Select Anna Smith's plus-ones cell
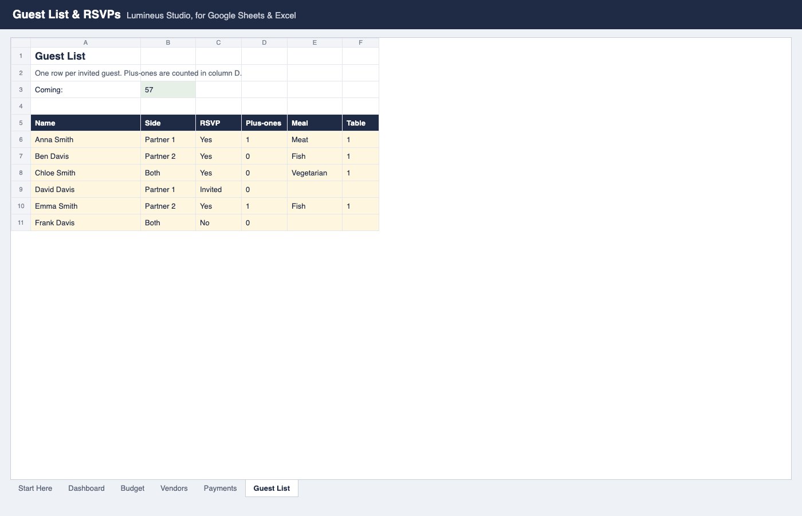 (x=264, y=139)
